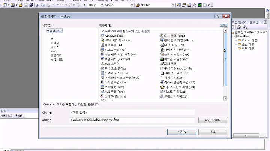The height and width of the screenshot is (151, 270).
Task: Select the 리소스 파일 (.rc) template
Action: point(113,50)
